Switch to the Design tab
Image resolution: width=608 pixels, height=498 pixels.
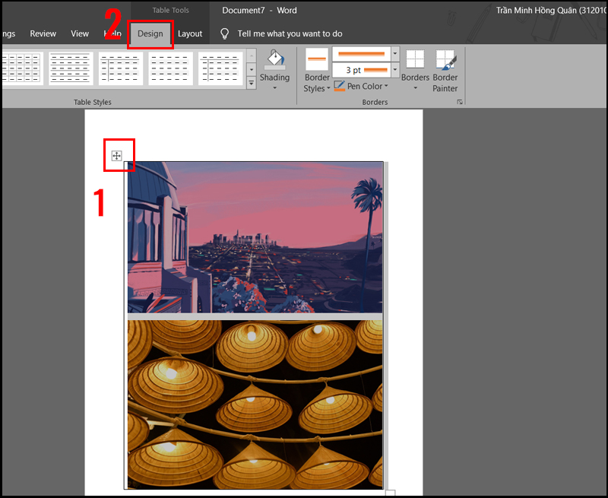click(x=150, y=33)
